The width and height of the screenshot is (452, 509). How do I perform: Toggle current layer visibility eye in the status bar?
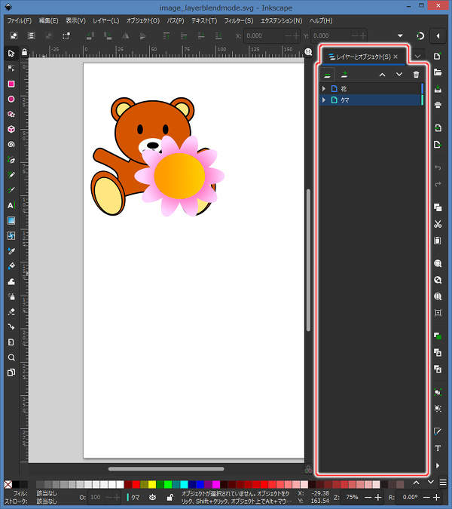(152, 498)
